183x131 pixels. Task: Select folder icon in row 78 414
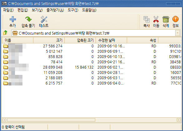6,62
